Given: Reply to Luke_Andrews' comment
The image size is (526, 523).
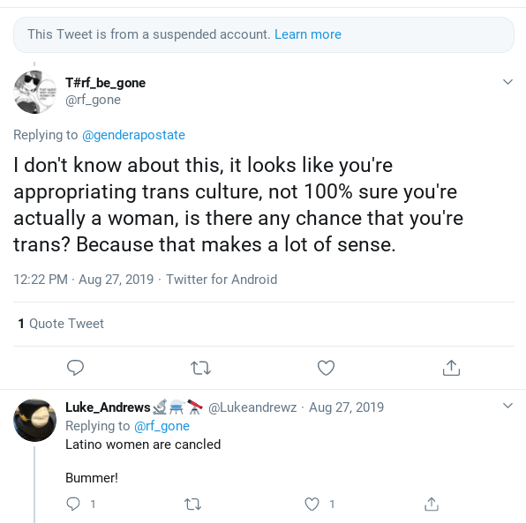Looking at the screenshot, I should click(73, 504).
